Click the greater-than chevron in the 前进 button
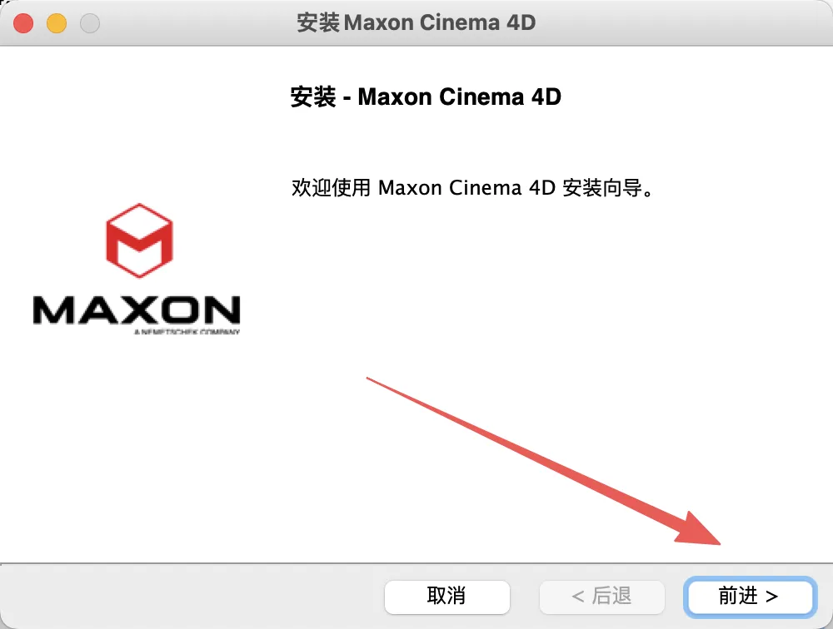Screen dimensions: 833x629 click(x=772, y=597)
